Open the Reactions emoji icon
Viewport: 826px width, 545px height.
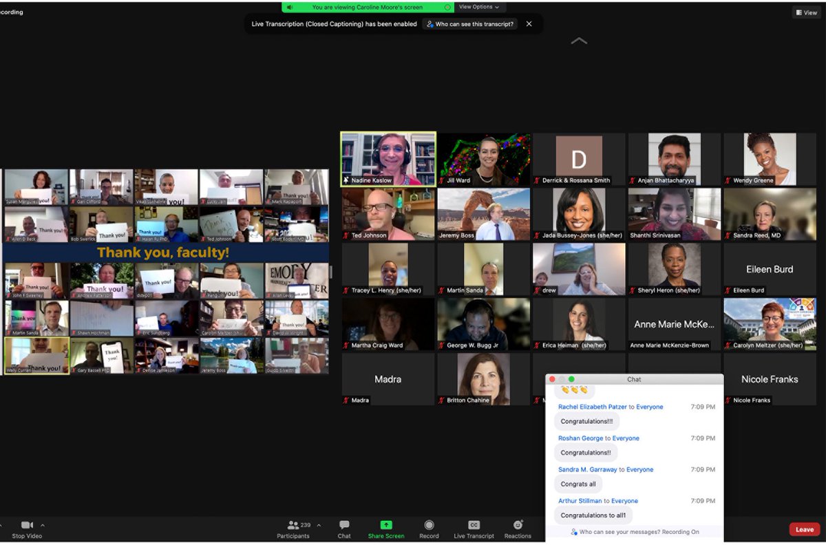518,525
